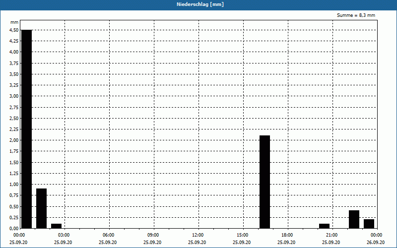Click the "03:00" time label
This screenshot has height=248, width=397.
click(64, 235)
